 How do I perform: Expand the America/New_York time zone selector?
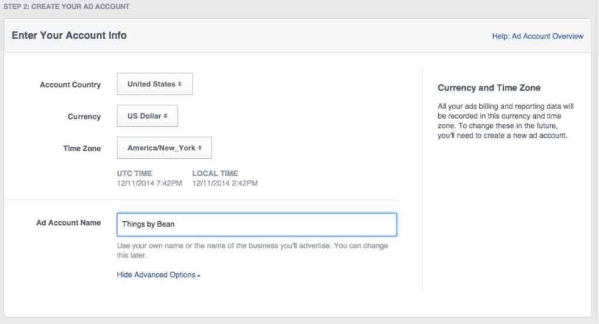click(x=164, y=148)
